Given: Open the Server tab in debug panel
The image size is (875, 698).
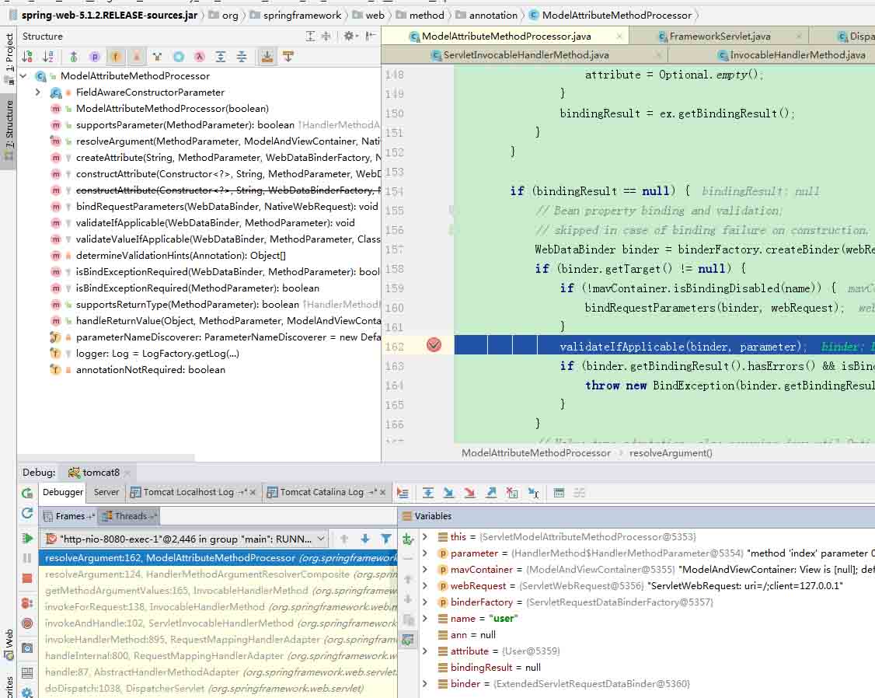Looking at the screenshot, I should 106,492.
